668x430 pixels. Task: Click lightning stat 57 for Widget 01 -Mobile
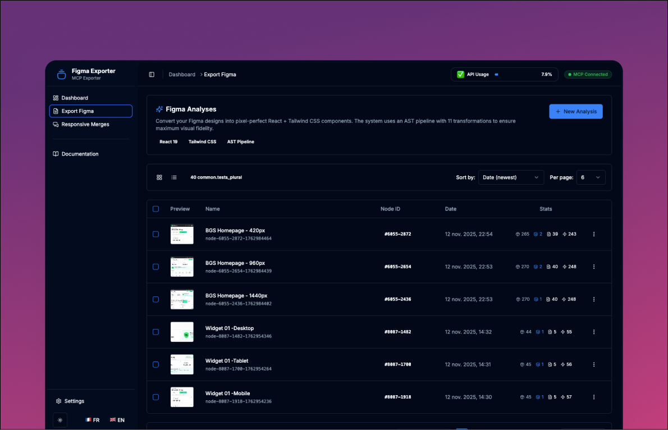[566, 397]
